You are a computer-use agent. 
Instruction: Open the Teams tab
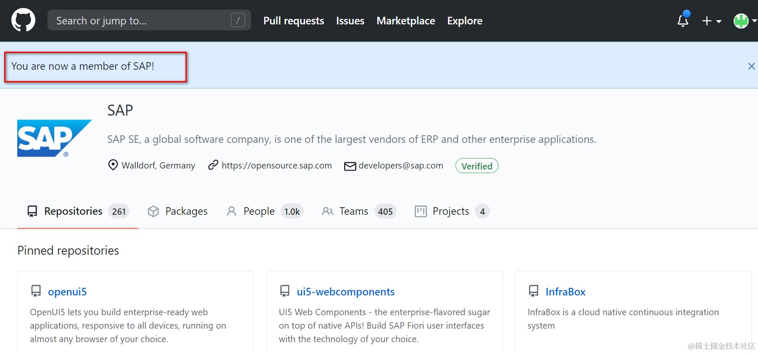(359, 211)
